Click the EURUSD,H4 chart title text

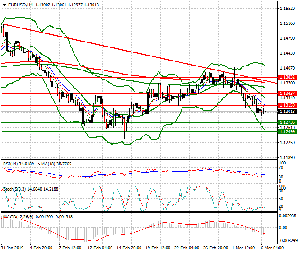[20, 5]
